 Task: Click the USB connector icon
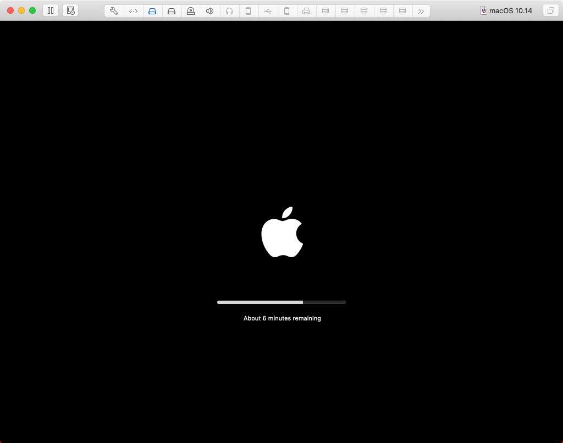268,10
